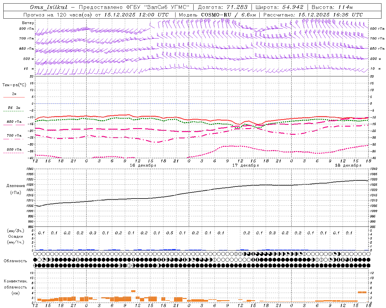Screen dimensions: 386x308
Task: Click the station name Oms_Isilkul in the header
Action: (x=49, y=7)
